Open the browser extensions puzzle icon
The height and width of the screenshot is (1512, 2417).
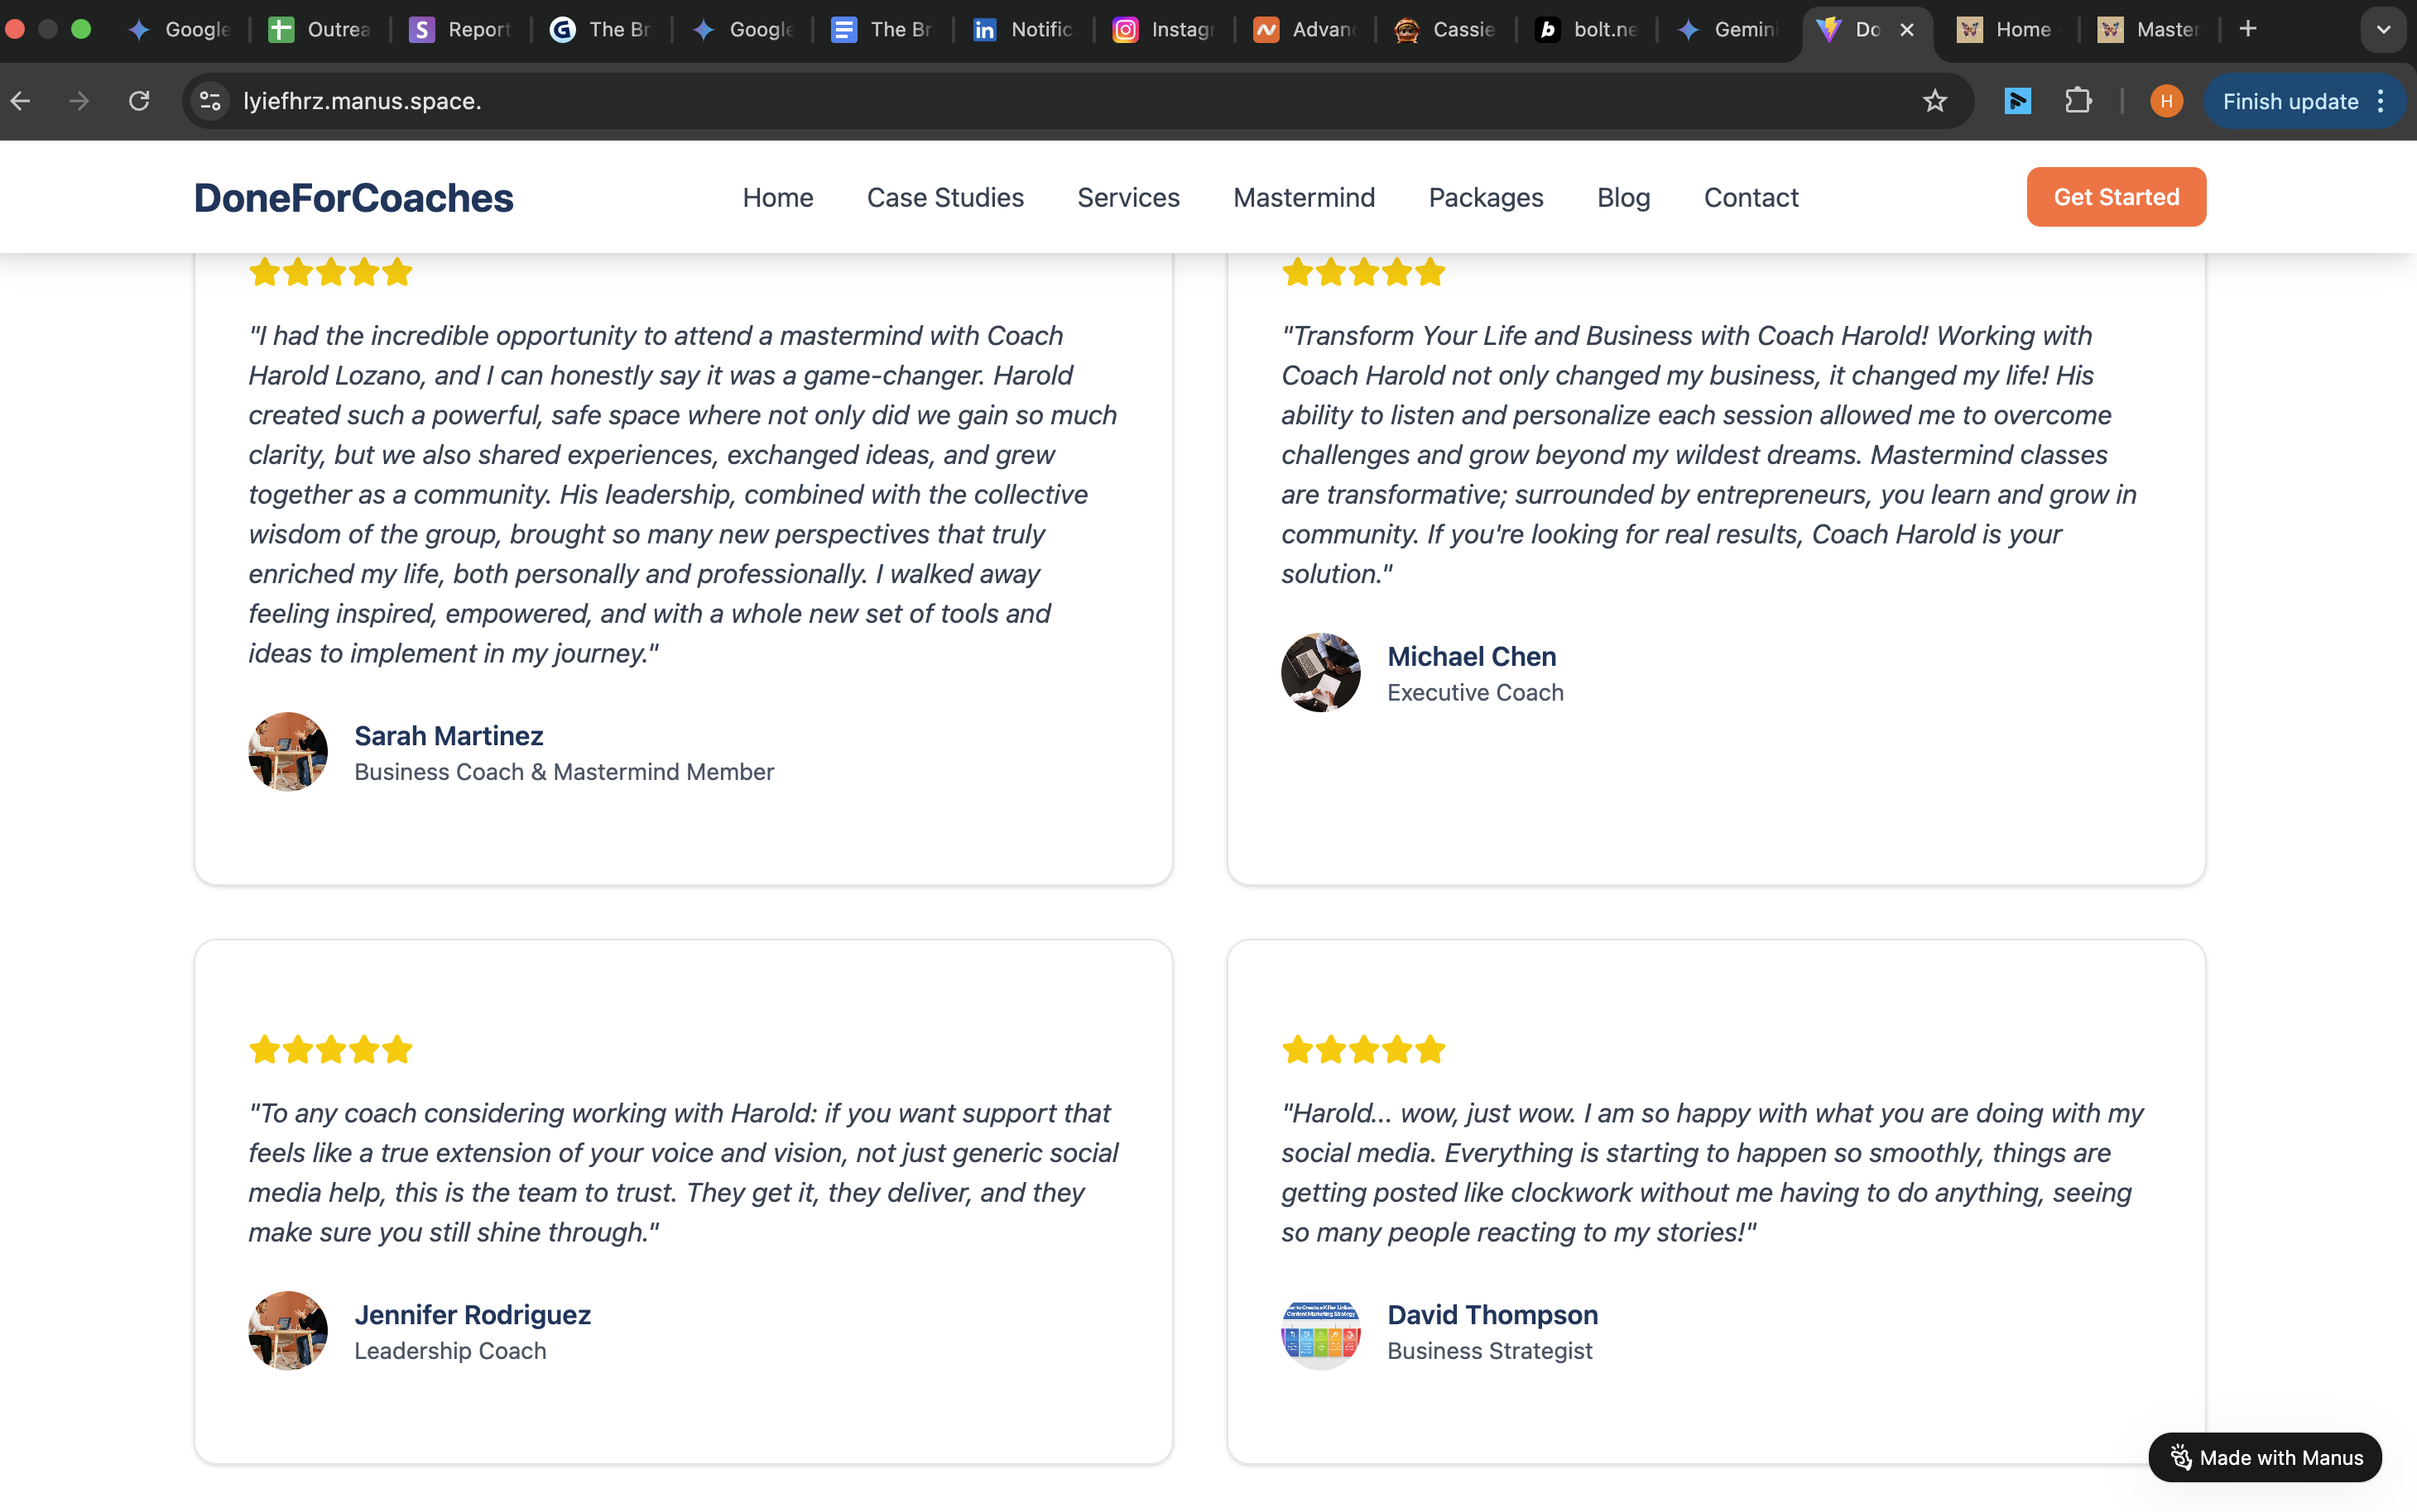(x=2078, y=101)
